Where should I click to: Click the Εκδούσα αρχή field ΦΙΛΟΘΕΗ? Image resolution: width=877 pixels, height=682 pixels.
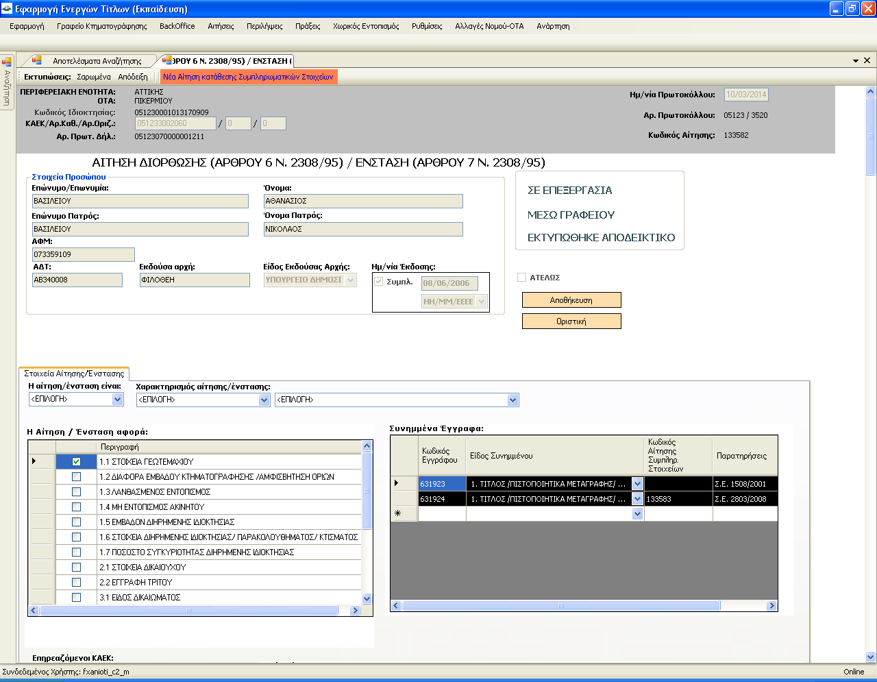point(195,280)
